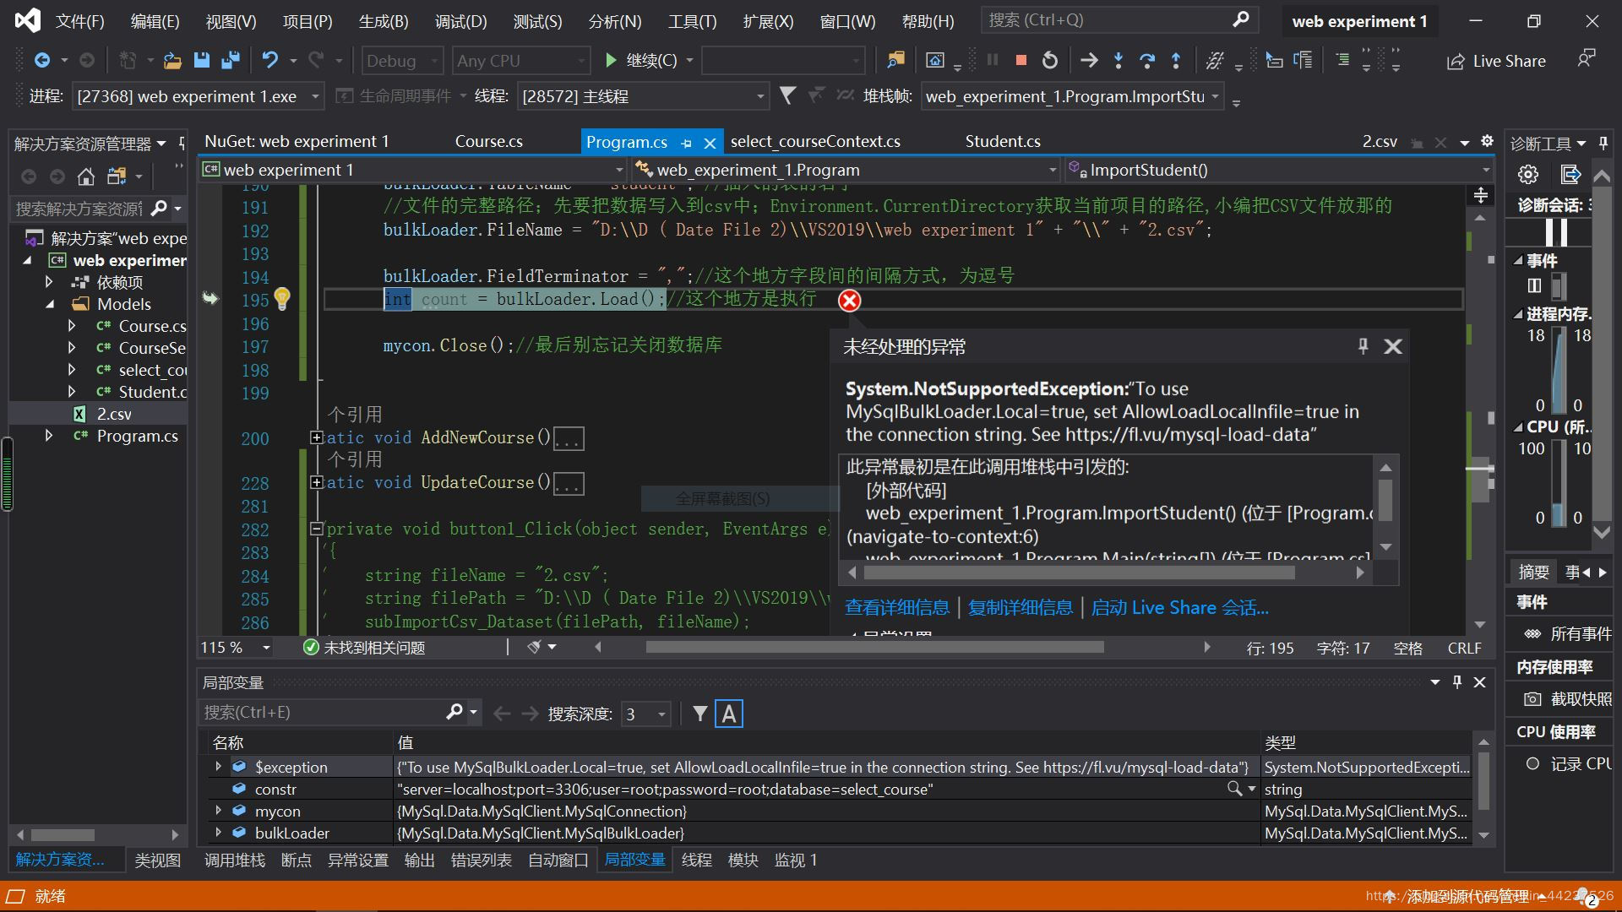Open diagnostic tools settings gear
Viewport: 1622px width, 912px height.
click(x=1527, y=175)
